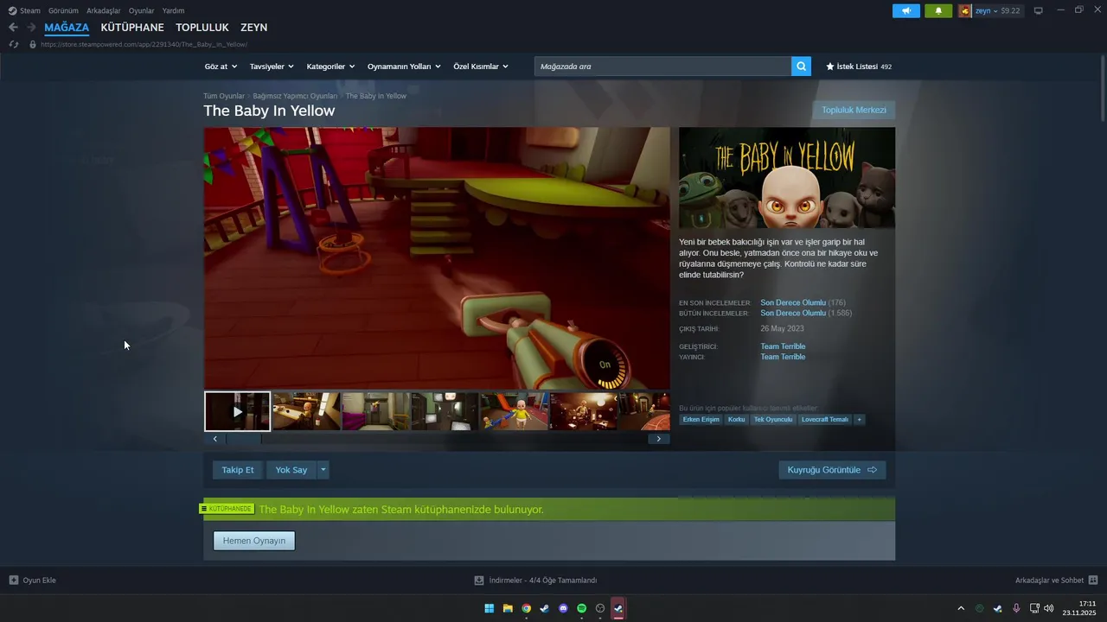Click the Hemen Oynayın button
Image resolution: width=1107 pixels, height=622 pixels.
[x=254, y=541]
